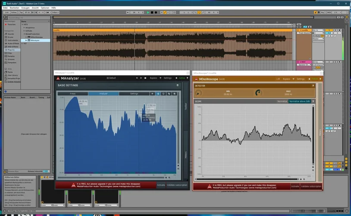The width and height of the screenshot is (351, 216).
Task: Go to previous preset in MAnalyzer
Action: pyautogui.click(x=137, y=78)
